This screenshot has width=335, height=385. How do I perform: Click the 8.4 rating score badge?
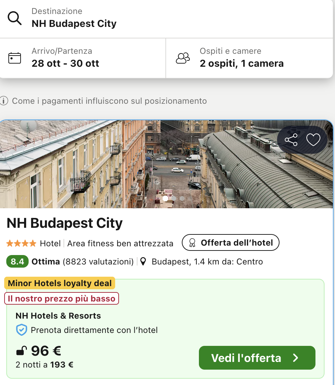coord(17,262)
